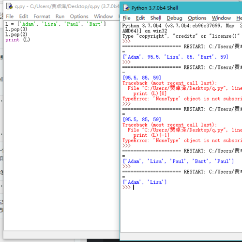Open the editor's Options menu

pyautogui.click(x=79, y=16)
